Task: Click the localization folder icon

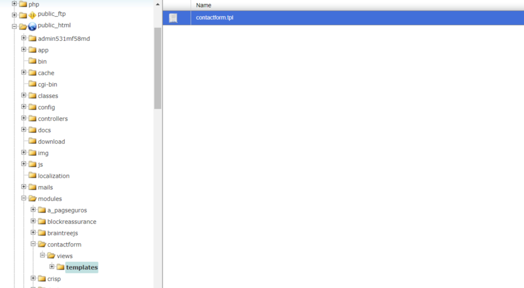Action: pyautogui.click(x=32, y=175)
